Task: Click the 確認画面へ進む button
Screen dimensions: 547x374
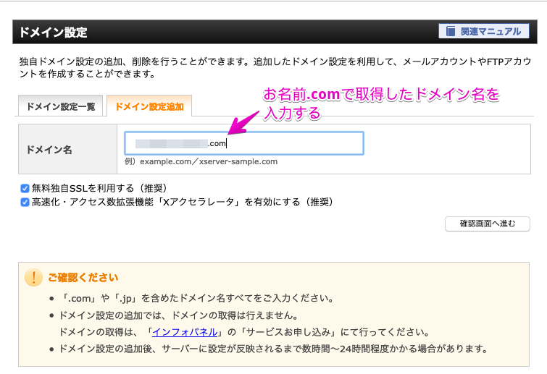Action: pyautogui.click(x=488, y=224)
